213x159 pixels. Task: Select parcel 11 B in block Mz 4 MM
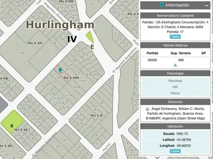(69, 95)
